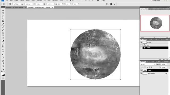Open the layer Opacity slider arrow
The height and width of the screenshot is (95, 170).
166,64
